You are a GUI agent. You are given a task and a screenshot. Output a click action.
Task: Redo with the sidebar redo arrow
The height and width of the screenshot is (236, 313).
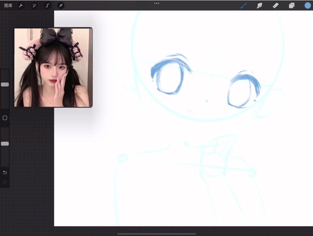(5, 182)
